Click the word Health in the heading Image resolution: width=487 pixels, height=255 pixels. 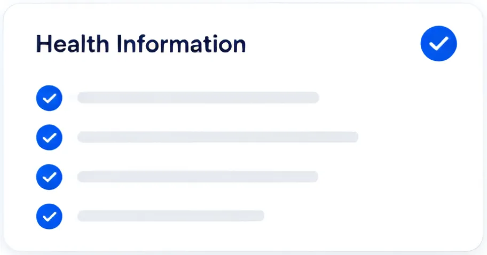click(73, 44)
